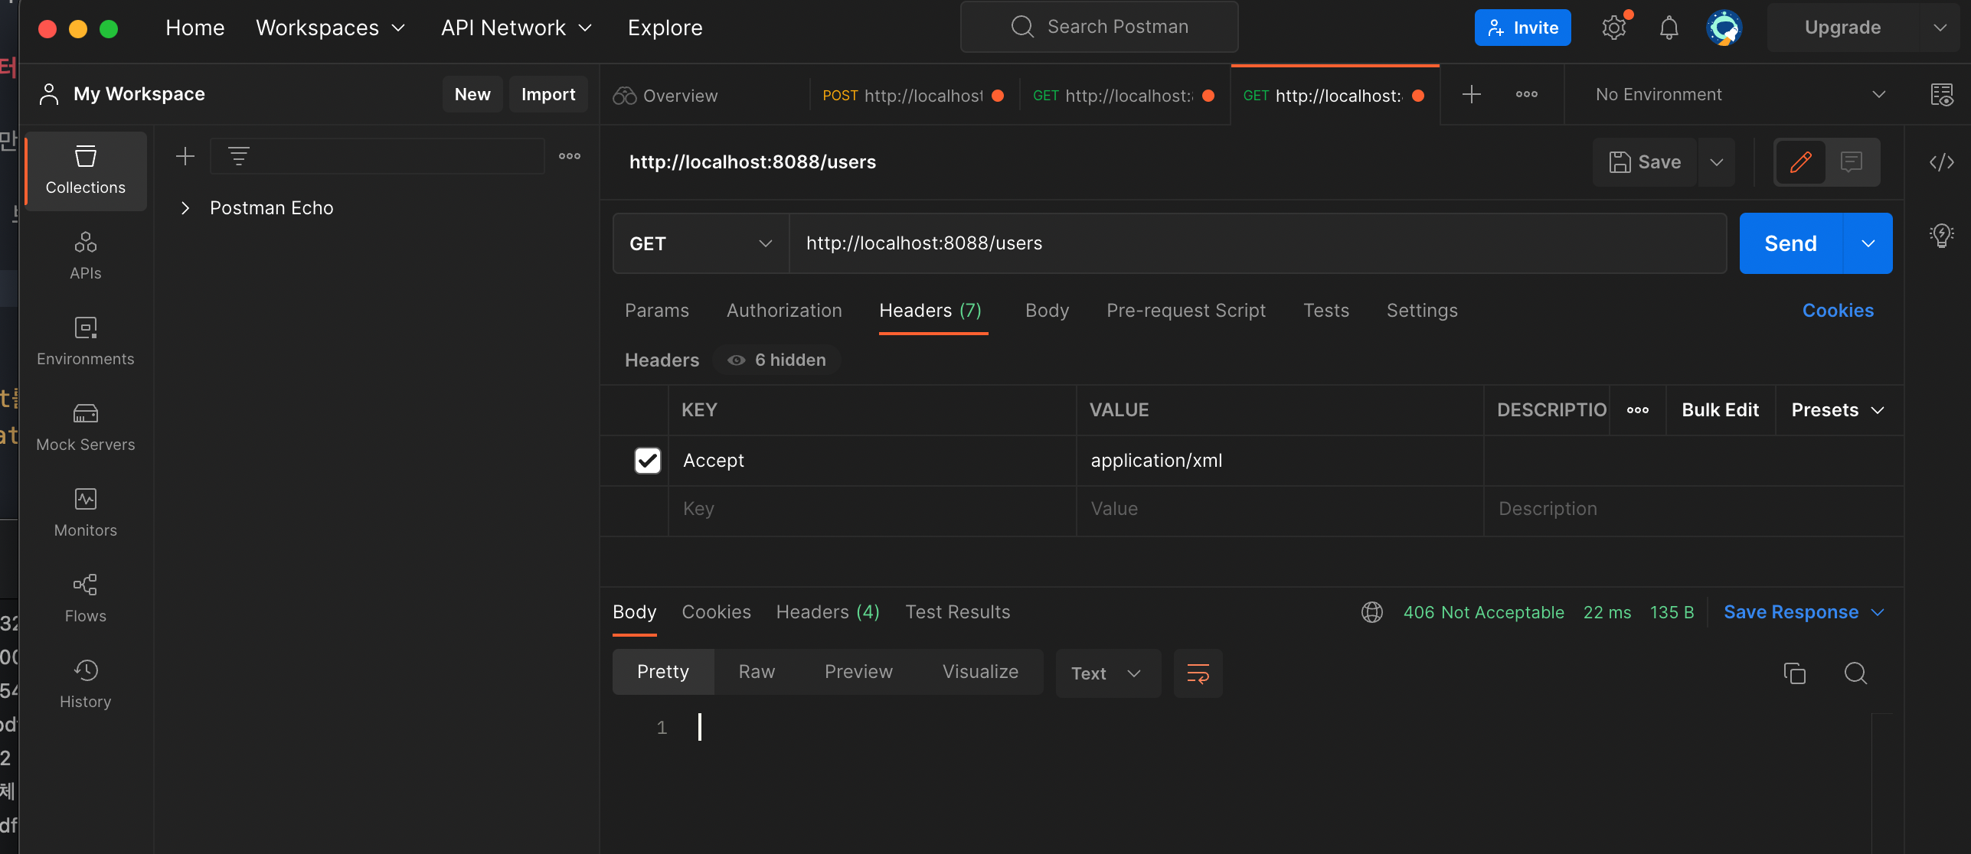Select the POST localhost request tab

pos(914,96)
